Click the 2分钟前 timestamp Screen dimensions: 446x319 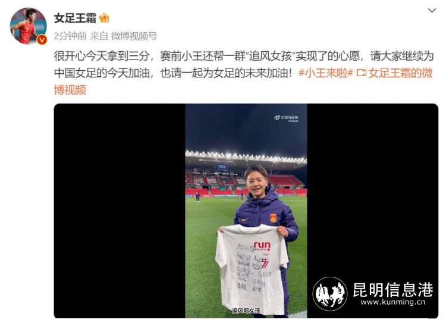pyautogui.click(x=70, y=36)
